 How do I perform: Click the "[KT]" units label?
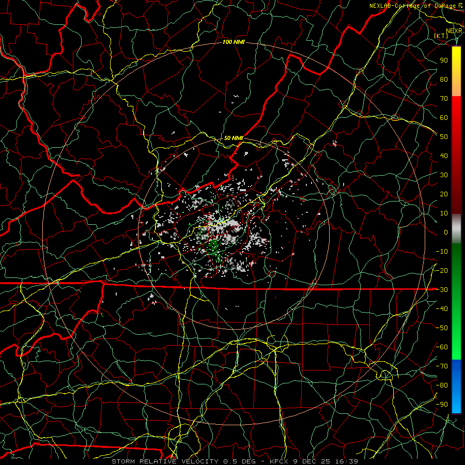(441, 36)
